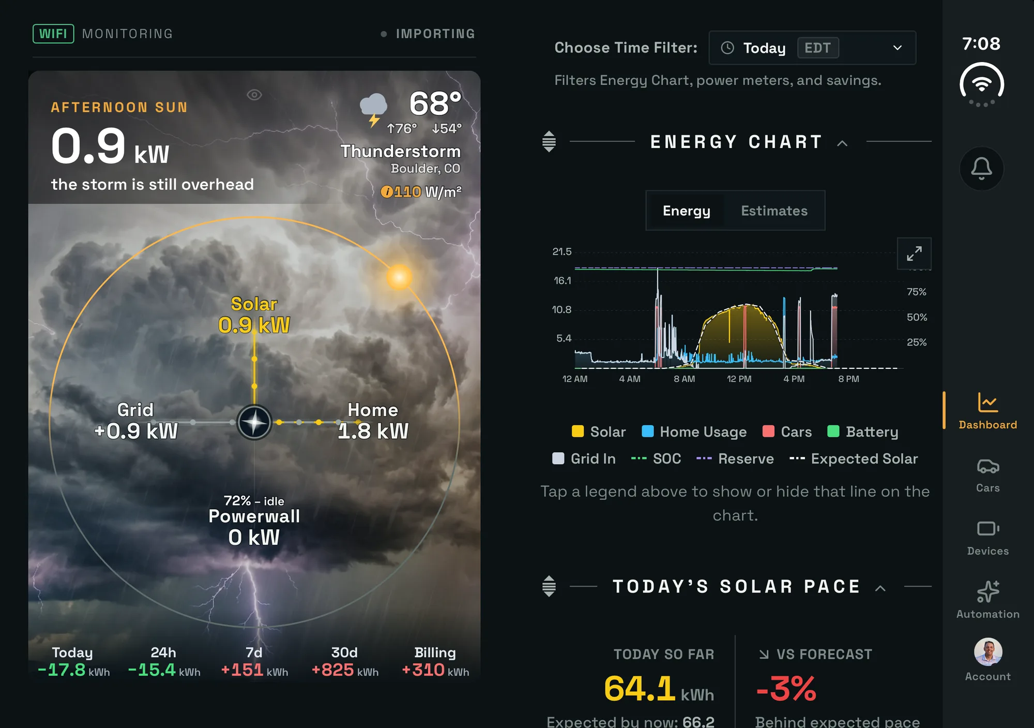Select the Billing energy total
1034x728 pixels.
[x=435, y=662]
